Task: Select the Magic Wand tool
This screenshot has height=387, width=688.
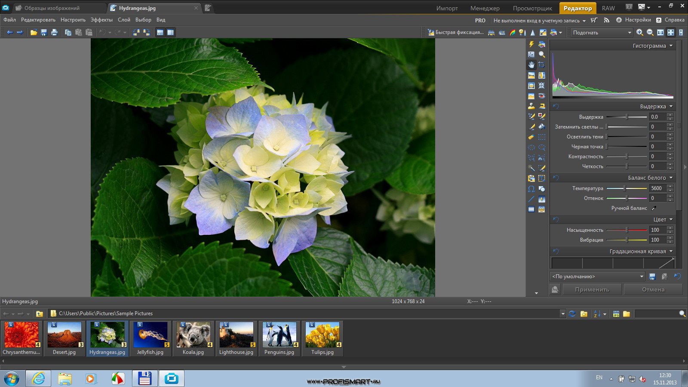Action: point(531,168)
